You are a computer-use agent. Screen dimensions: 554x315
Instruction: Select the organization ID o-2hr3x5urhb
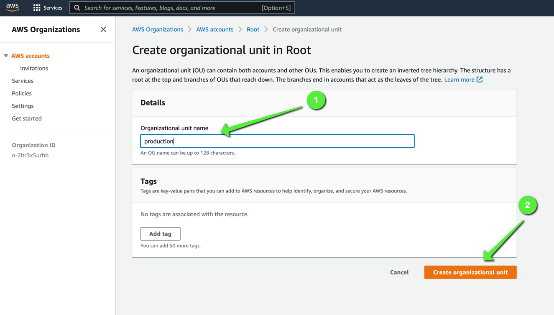pos(30,155)
